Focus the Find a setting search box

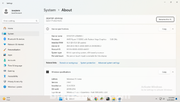point(20,21)
